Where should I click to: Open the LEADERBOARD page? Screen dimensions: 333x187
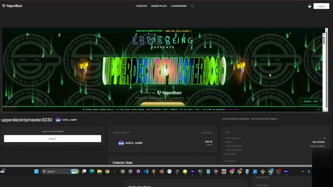click(179, 6)
